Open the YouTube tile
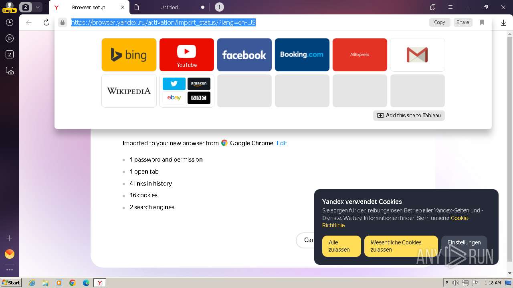 (x=187, y=55)
